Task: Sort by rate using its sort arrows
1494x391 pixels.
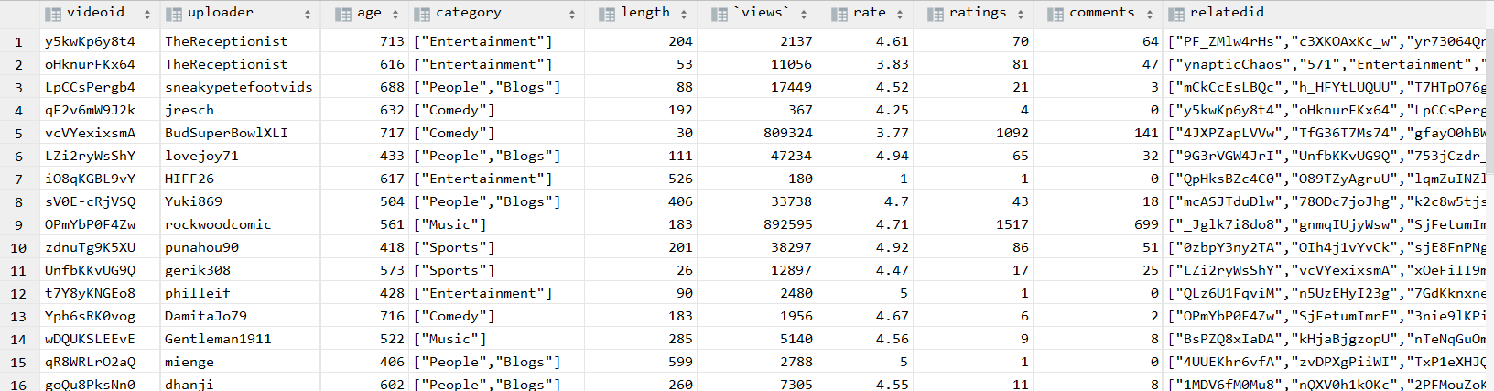Action: click(x=900, y=14)
